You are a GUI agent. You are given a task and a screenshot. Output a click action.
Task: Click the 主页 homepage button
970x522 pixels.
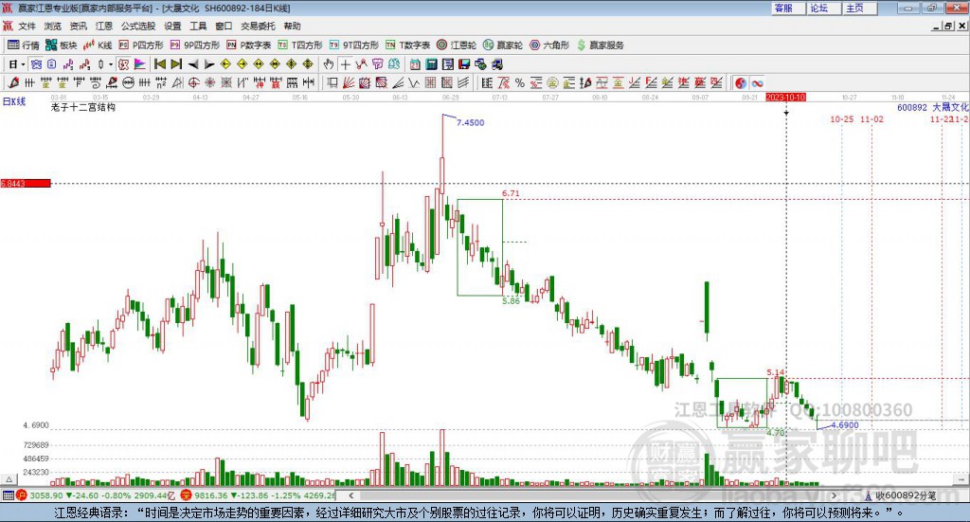[859, 8]
